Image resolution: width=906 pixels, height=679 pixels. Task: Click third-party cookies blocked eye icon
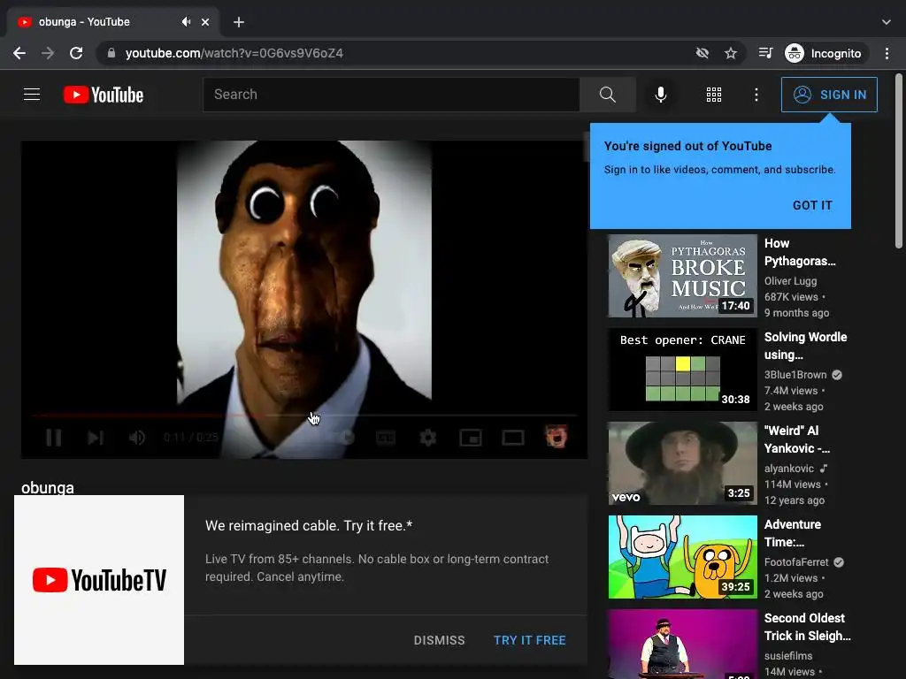[702, 53]
